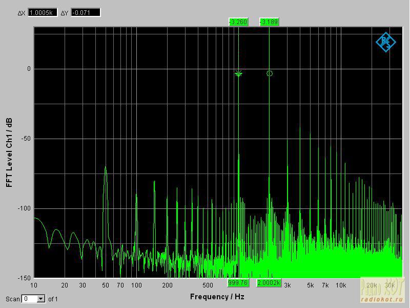
Task: Select the circle cursor marker at 2 kHz
Action: coord(270,73)
